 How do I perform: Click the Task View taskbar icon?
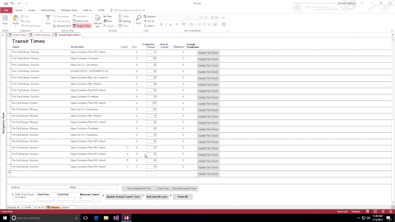click(85, 218)
